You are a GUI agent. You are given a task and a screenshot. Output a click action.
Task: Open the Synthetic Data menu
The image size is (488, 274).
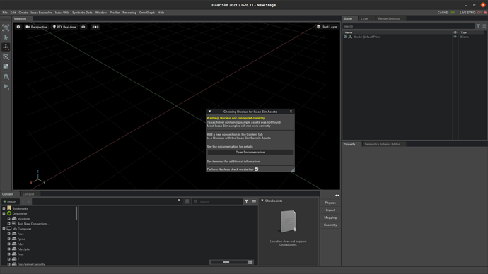tap(82, 13)
